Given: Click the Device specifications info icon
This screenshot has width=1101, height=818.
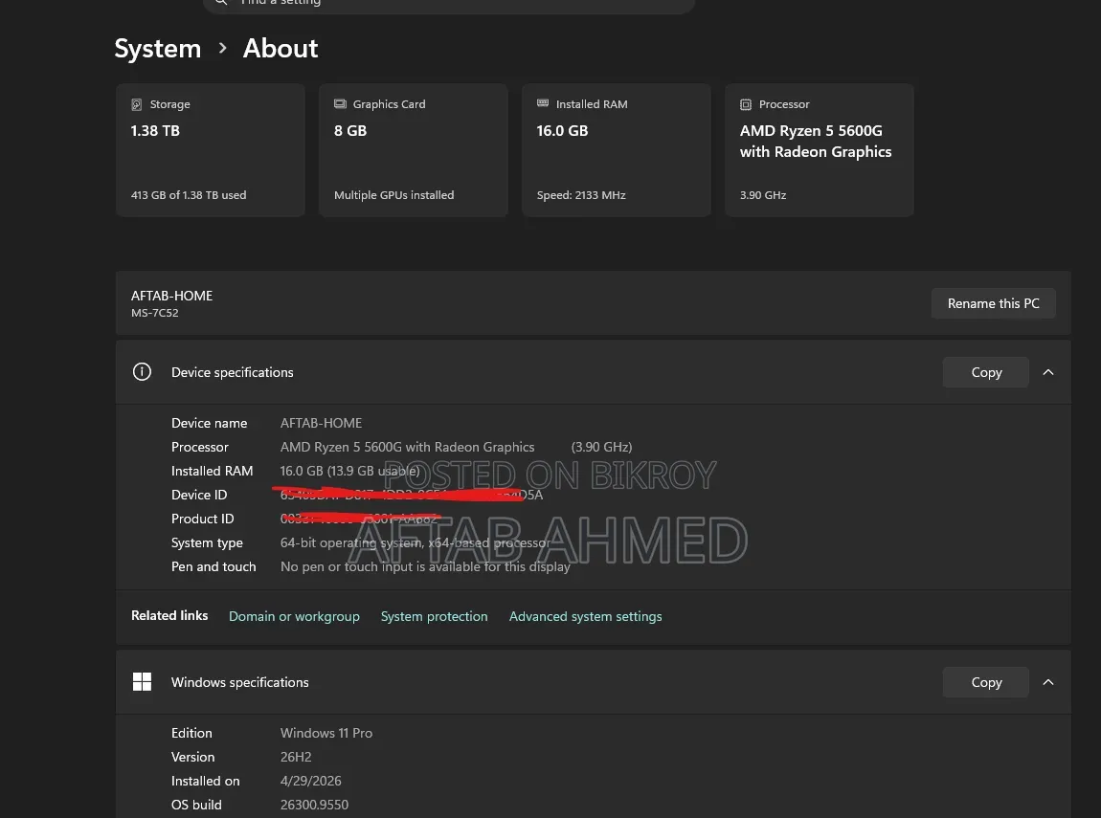Looking at the screenshot, I should pos(142,372).
